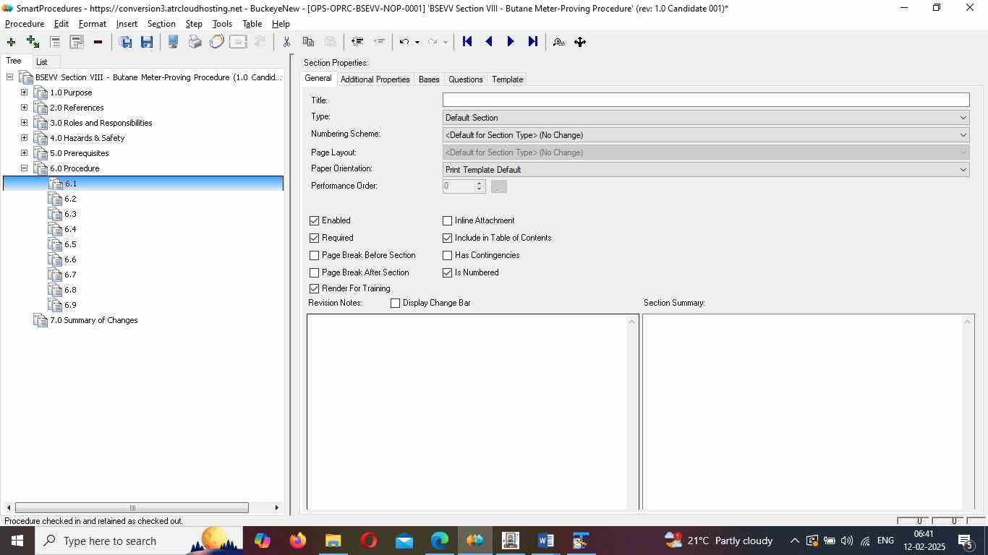Click into the Title input field
This screenshot has width=988, height=555.
pyautogui.click(x=706, y=100)
